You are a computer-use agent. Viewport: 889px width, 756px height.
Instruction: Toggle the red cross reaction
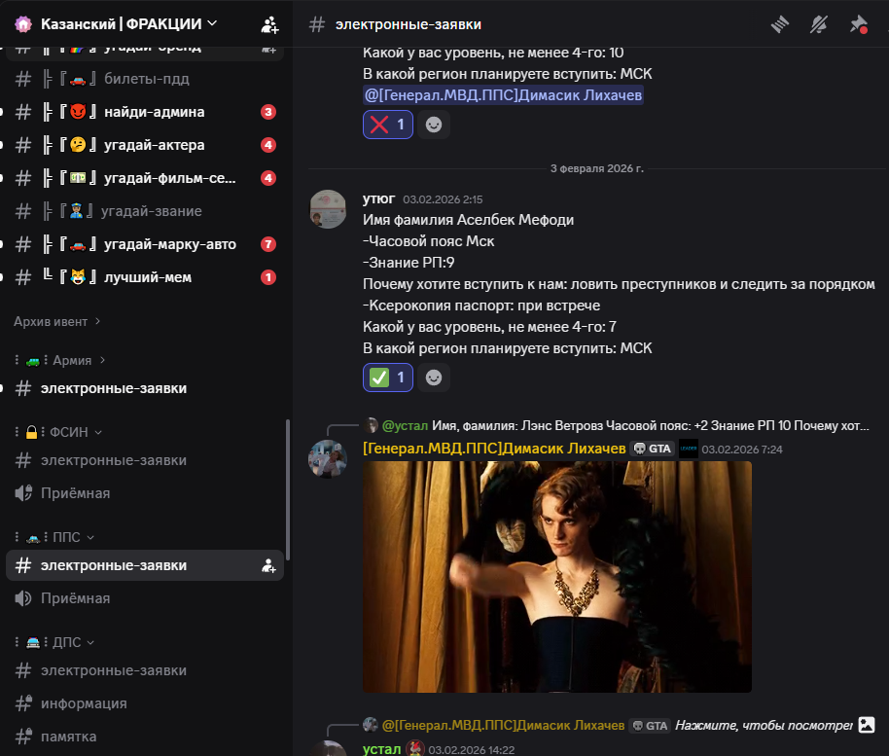coord(388,125)
